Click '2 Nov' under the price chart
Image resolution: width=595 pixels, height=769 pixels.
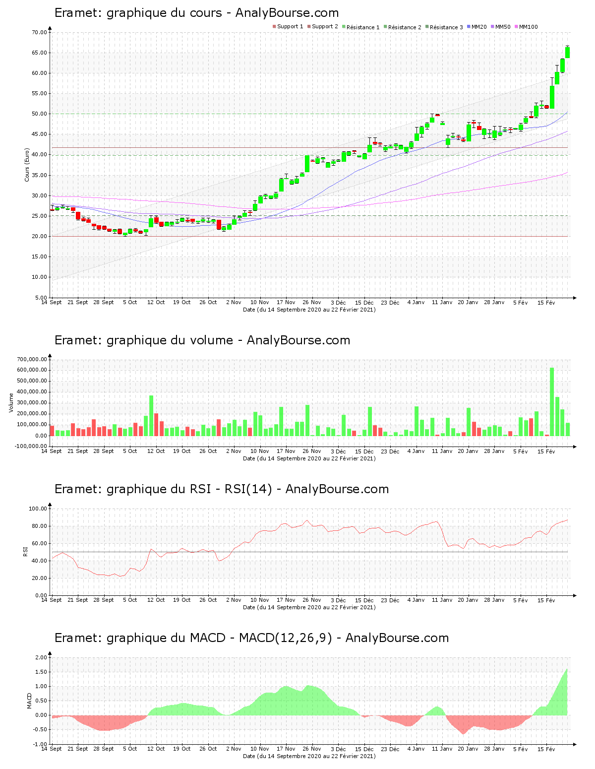234,302
